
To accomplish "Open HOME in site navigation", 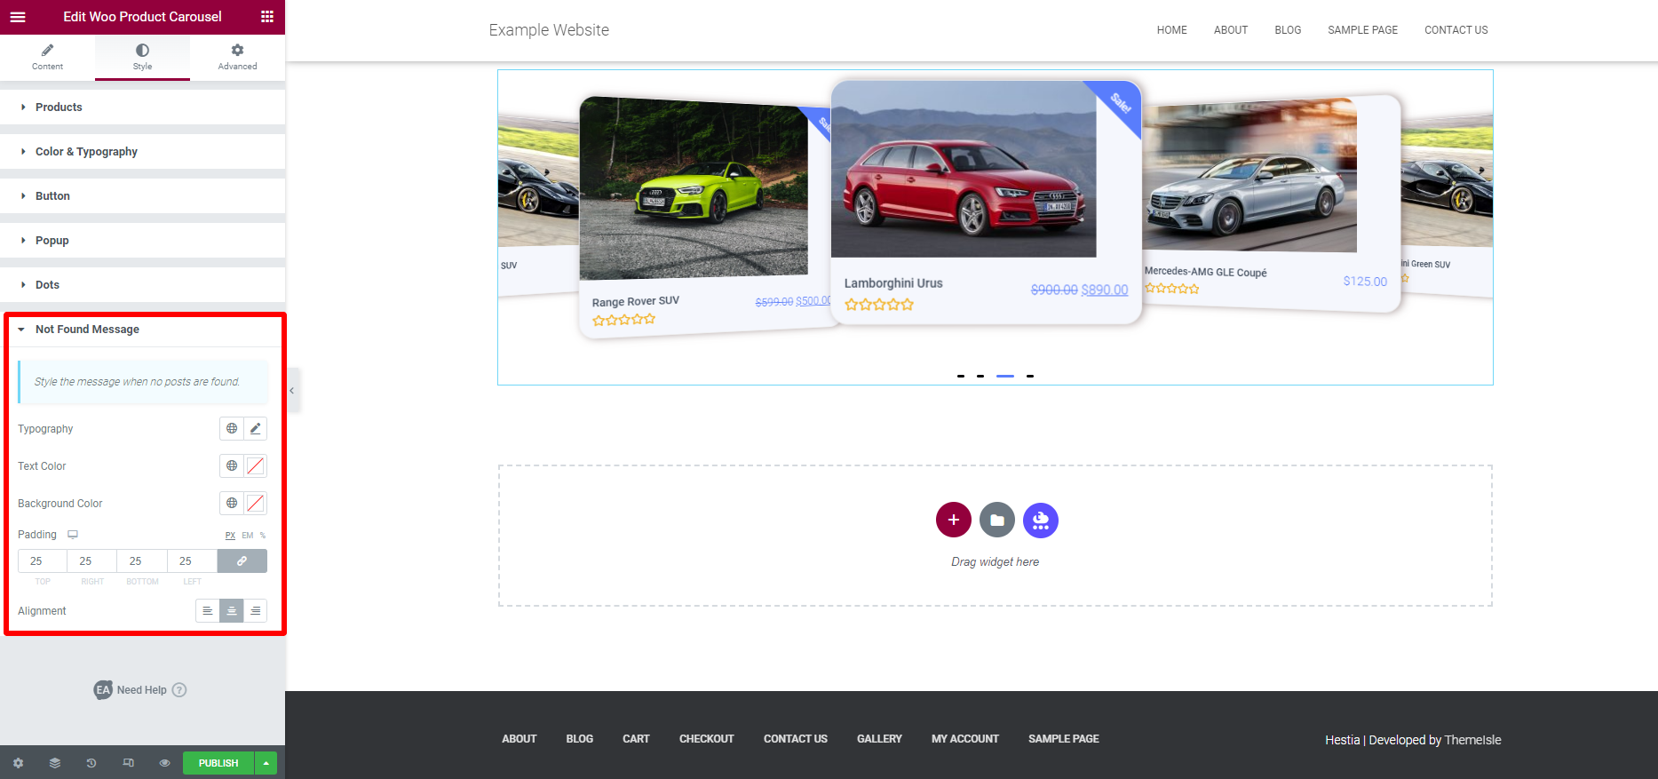I will pyautogui.click(x=1171, y=30).
